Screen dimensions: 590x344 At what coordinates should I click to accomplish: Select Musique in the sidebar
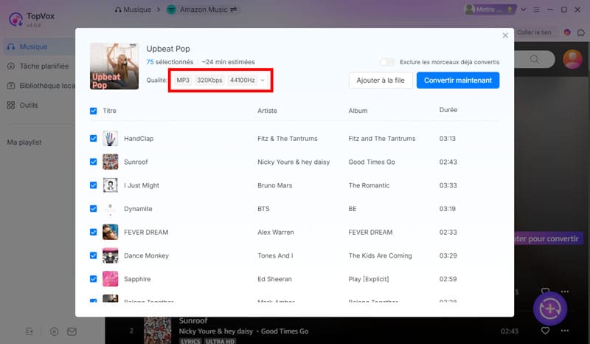[39, 47]
